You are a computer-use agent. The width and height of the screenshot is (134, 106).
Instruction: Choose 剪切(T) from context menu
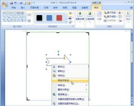click(70, 67)
